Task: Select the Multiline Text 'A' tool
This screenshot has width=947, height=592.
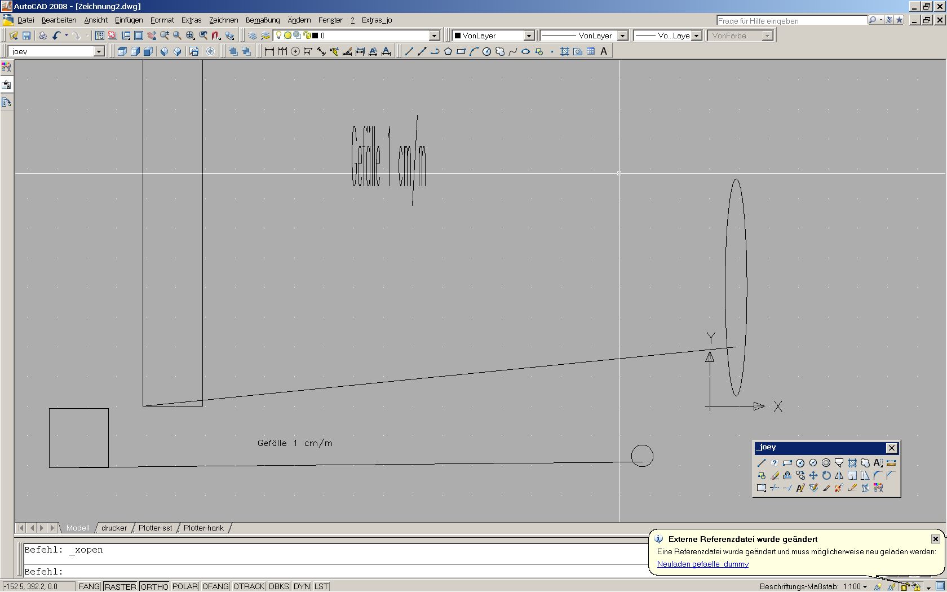Action: click(604, 51)
